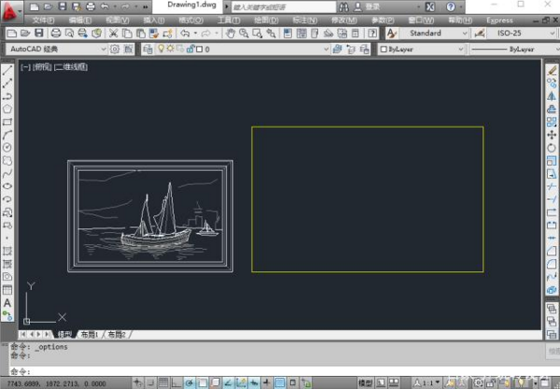The width and height of the screenshot is (560, 390).
Task: Open the Array tool
Action: 552,122
